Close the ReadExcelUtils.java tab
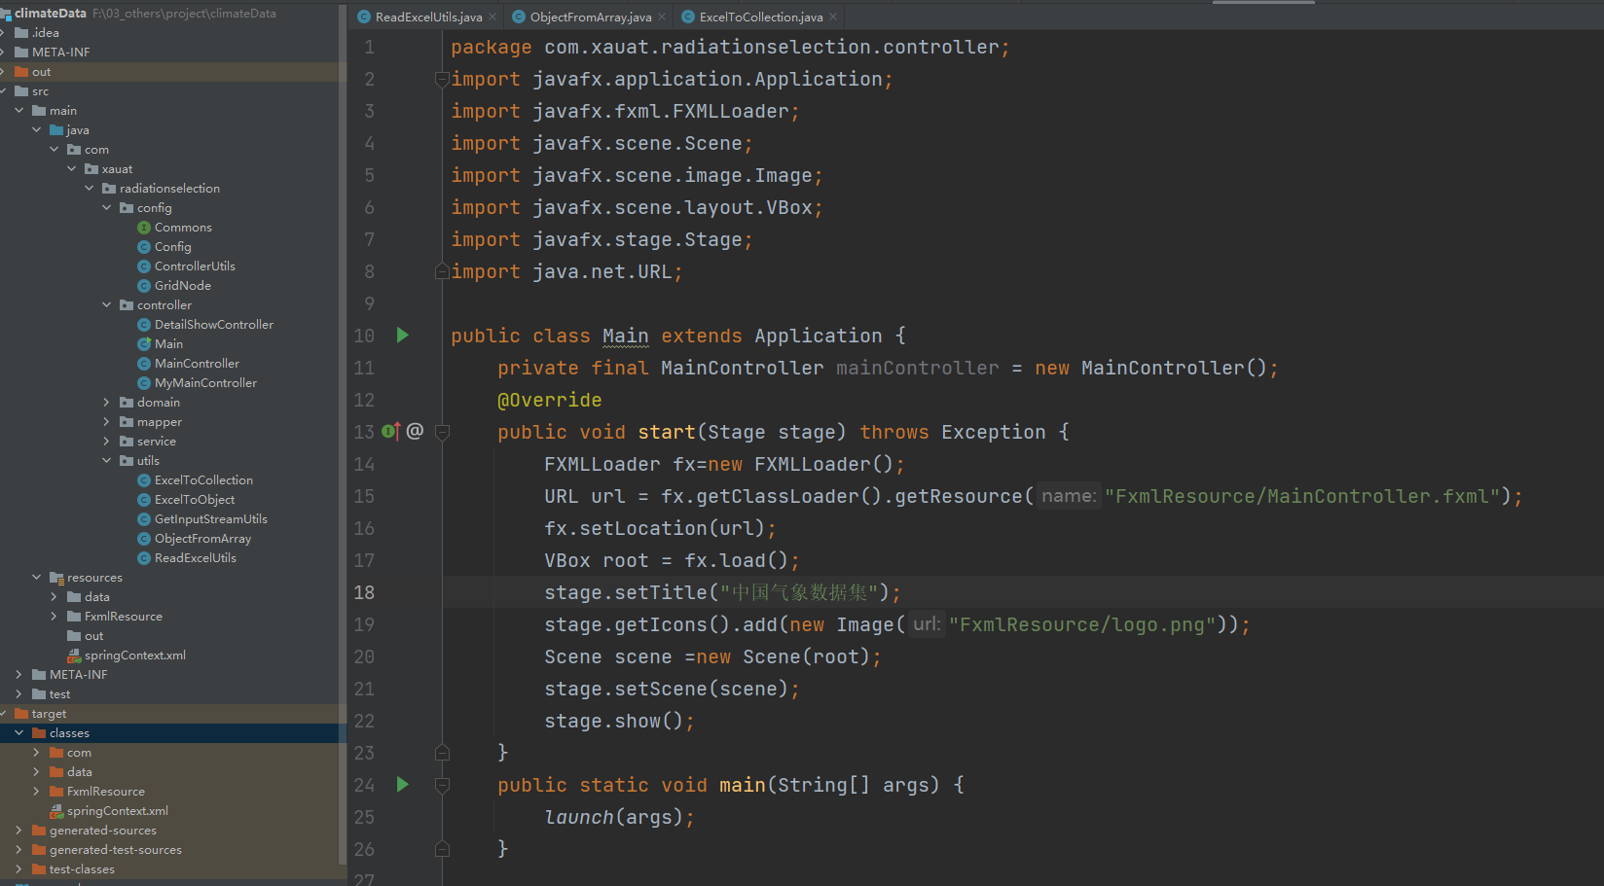1604x886 pixels. click(x=492, y=17)
